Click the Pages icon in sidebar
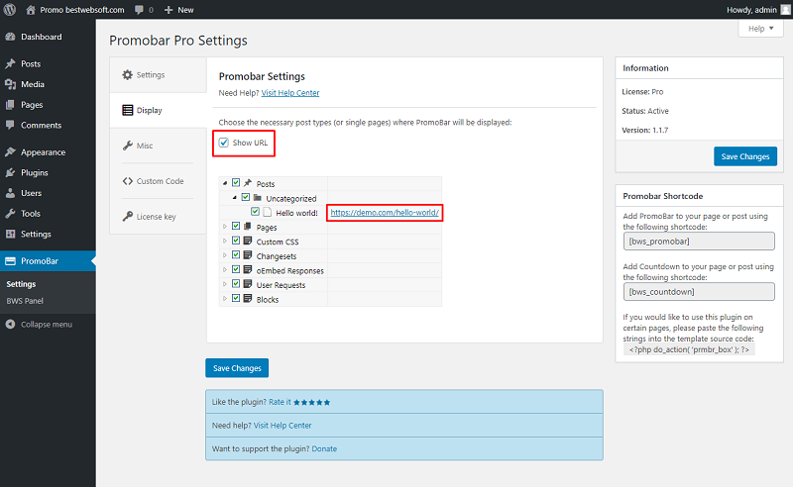This screenshot has width=793, height=487. point(10,105)
